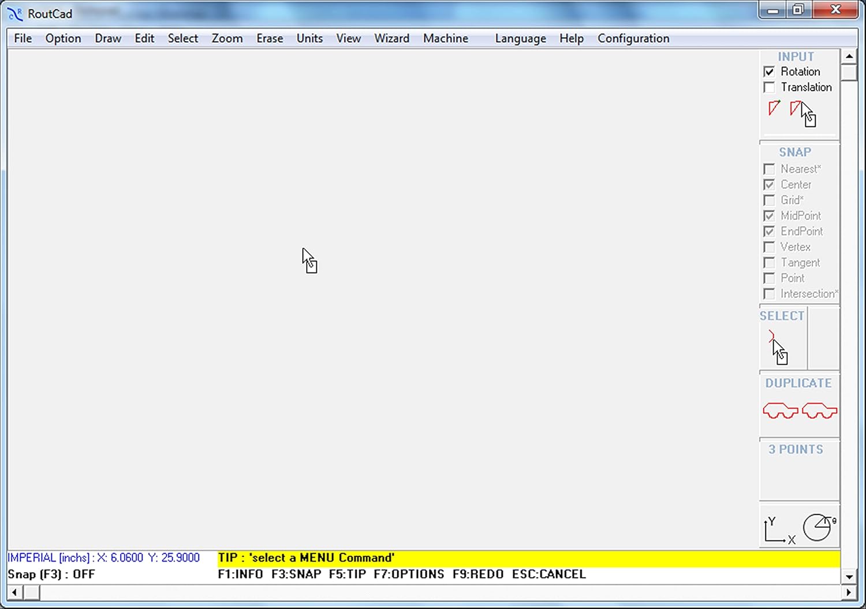Open the Select menu
Image resolution: width=866 pixels, height=609 pixels.
coord(183,38)
